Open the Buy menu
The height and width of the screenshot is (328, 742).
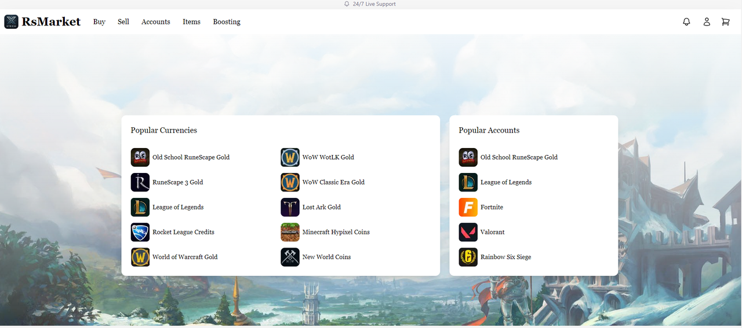pos(99,22)
